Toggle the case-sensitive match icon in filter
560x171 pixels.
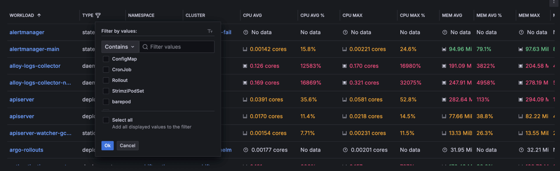(x=210, y=31)
